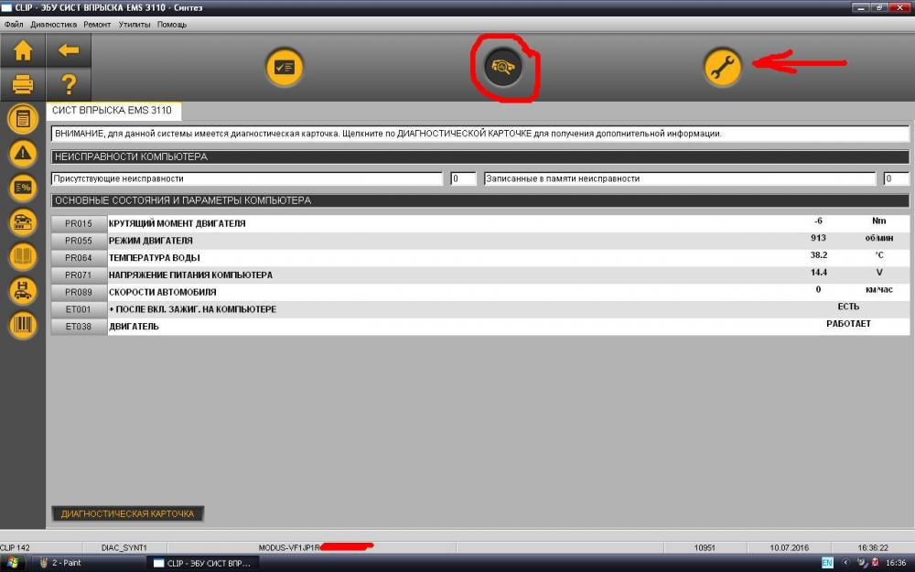Open the document list sidebar icon
Image resolution: width=915 pixels, height=572 pixels.
23,119
